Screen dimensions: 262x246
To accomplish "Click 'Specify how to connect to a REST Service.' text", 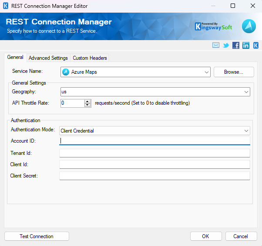I will [52, 31].
